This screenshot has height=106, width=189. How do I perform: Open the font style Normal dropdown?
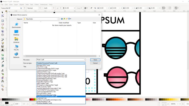[40, 8]
